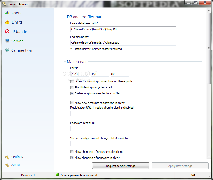Open the IP ban list section

[x=20, y=31]
